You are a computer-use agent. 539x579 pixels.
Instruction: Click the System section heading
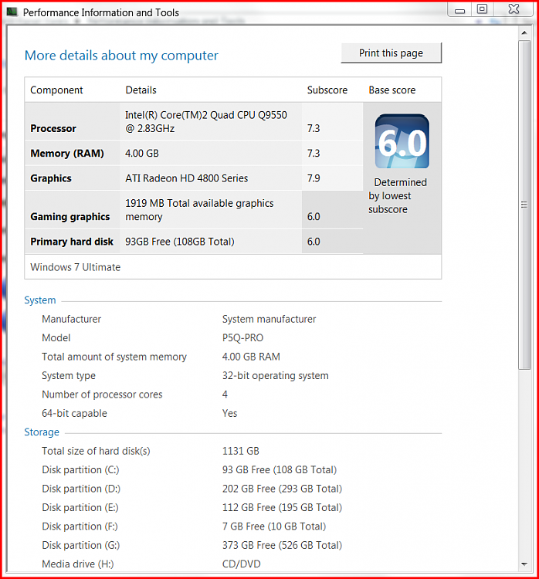(x=40, y=300)
